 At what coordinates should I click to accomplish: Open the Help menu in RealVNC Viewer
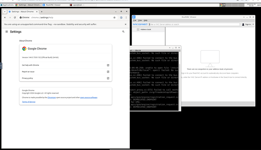[146, 20]
